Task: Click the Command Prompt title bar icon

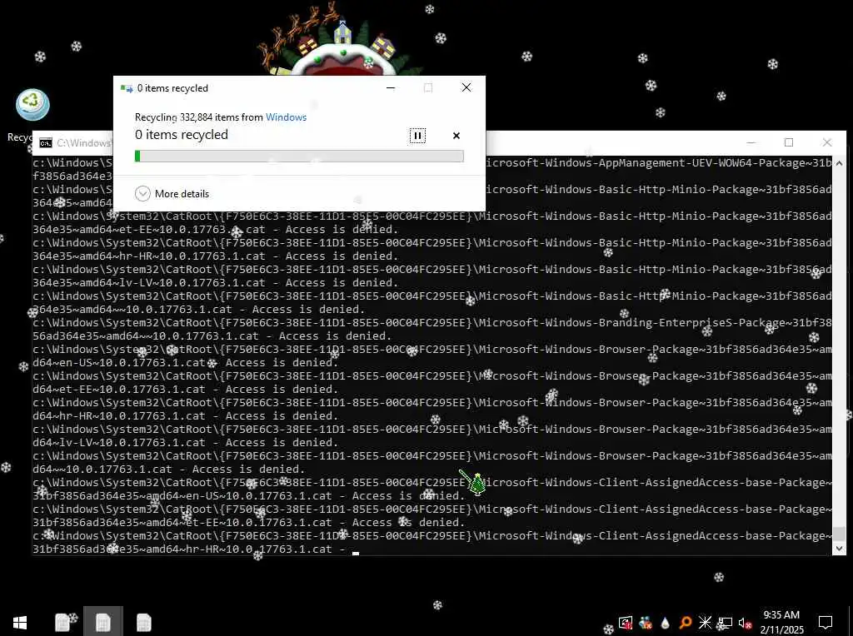Action: (x=46, y=143)
